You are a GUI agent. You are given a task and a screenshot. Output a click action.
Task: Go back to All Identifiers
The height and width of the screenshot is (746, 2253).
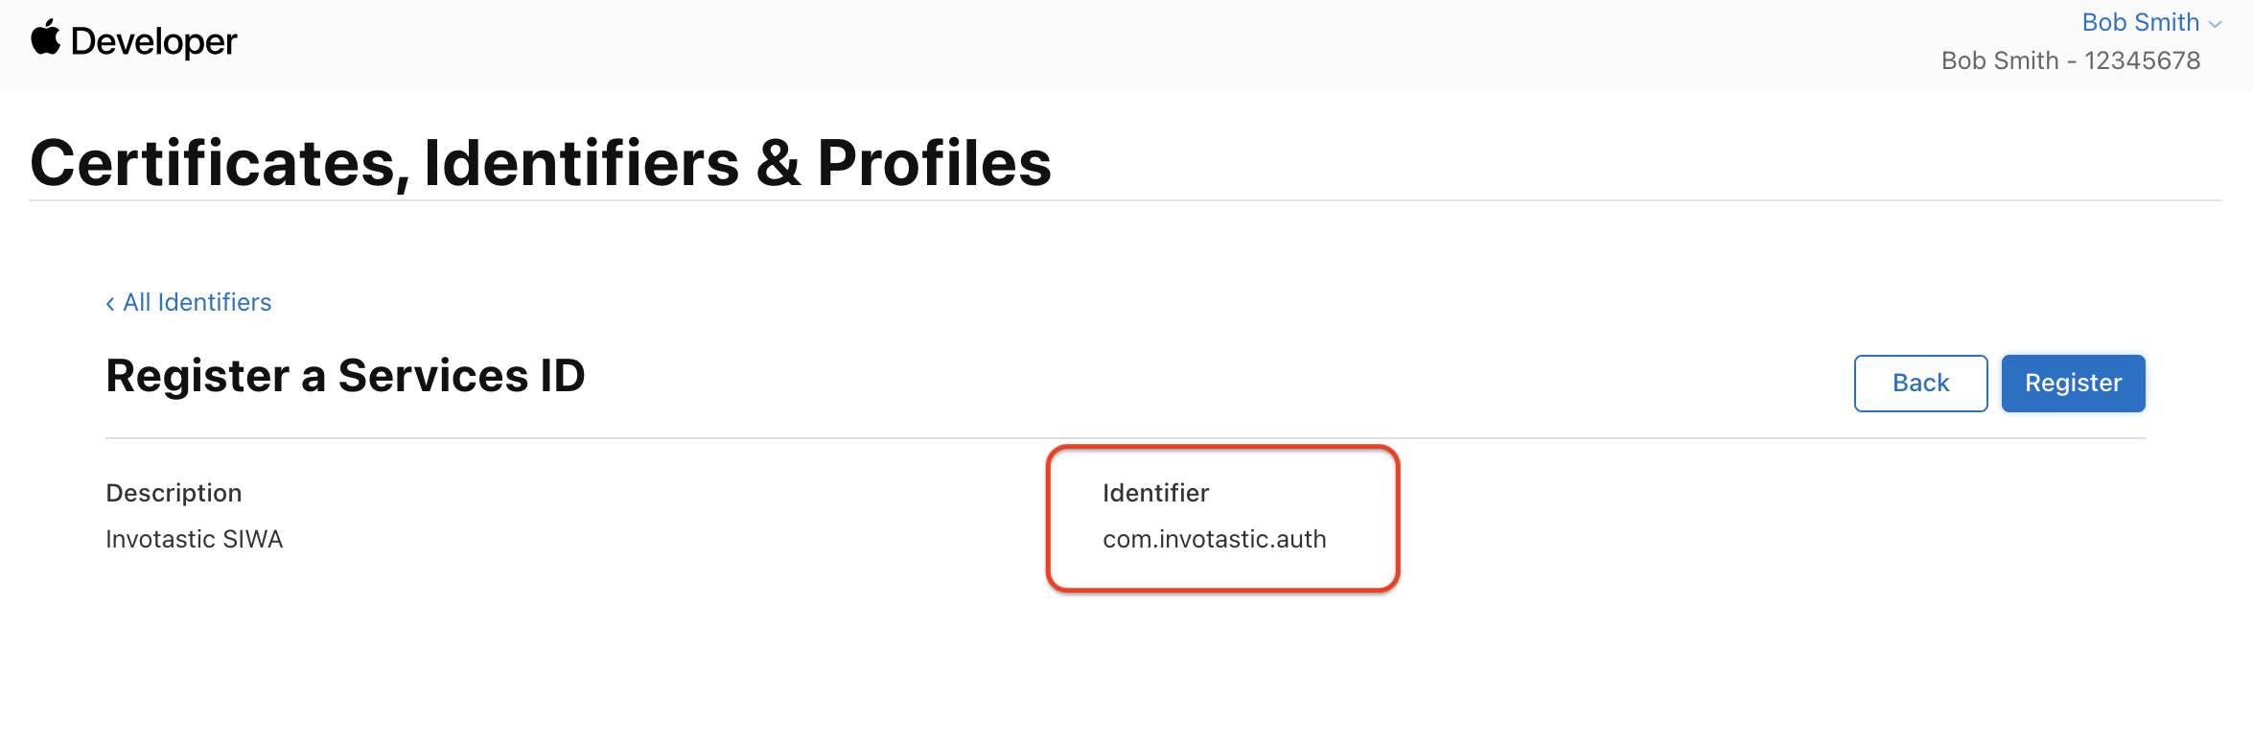(189, 302)
